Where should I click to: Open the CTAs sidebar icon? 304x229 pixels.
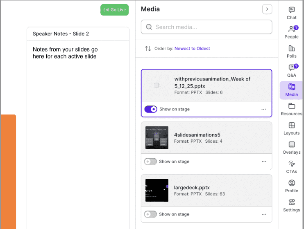coord(291,164)
